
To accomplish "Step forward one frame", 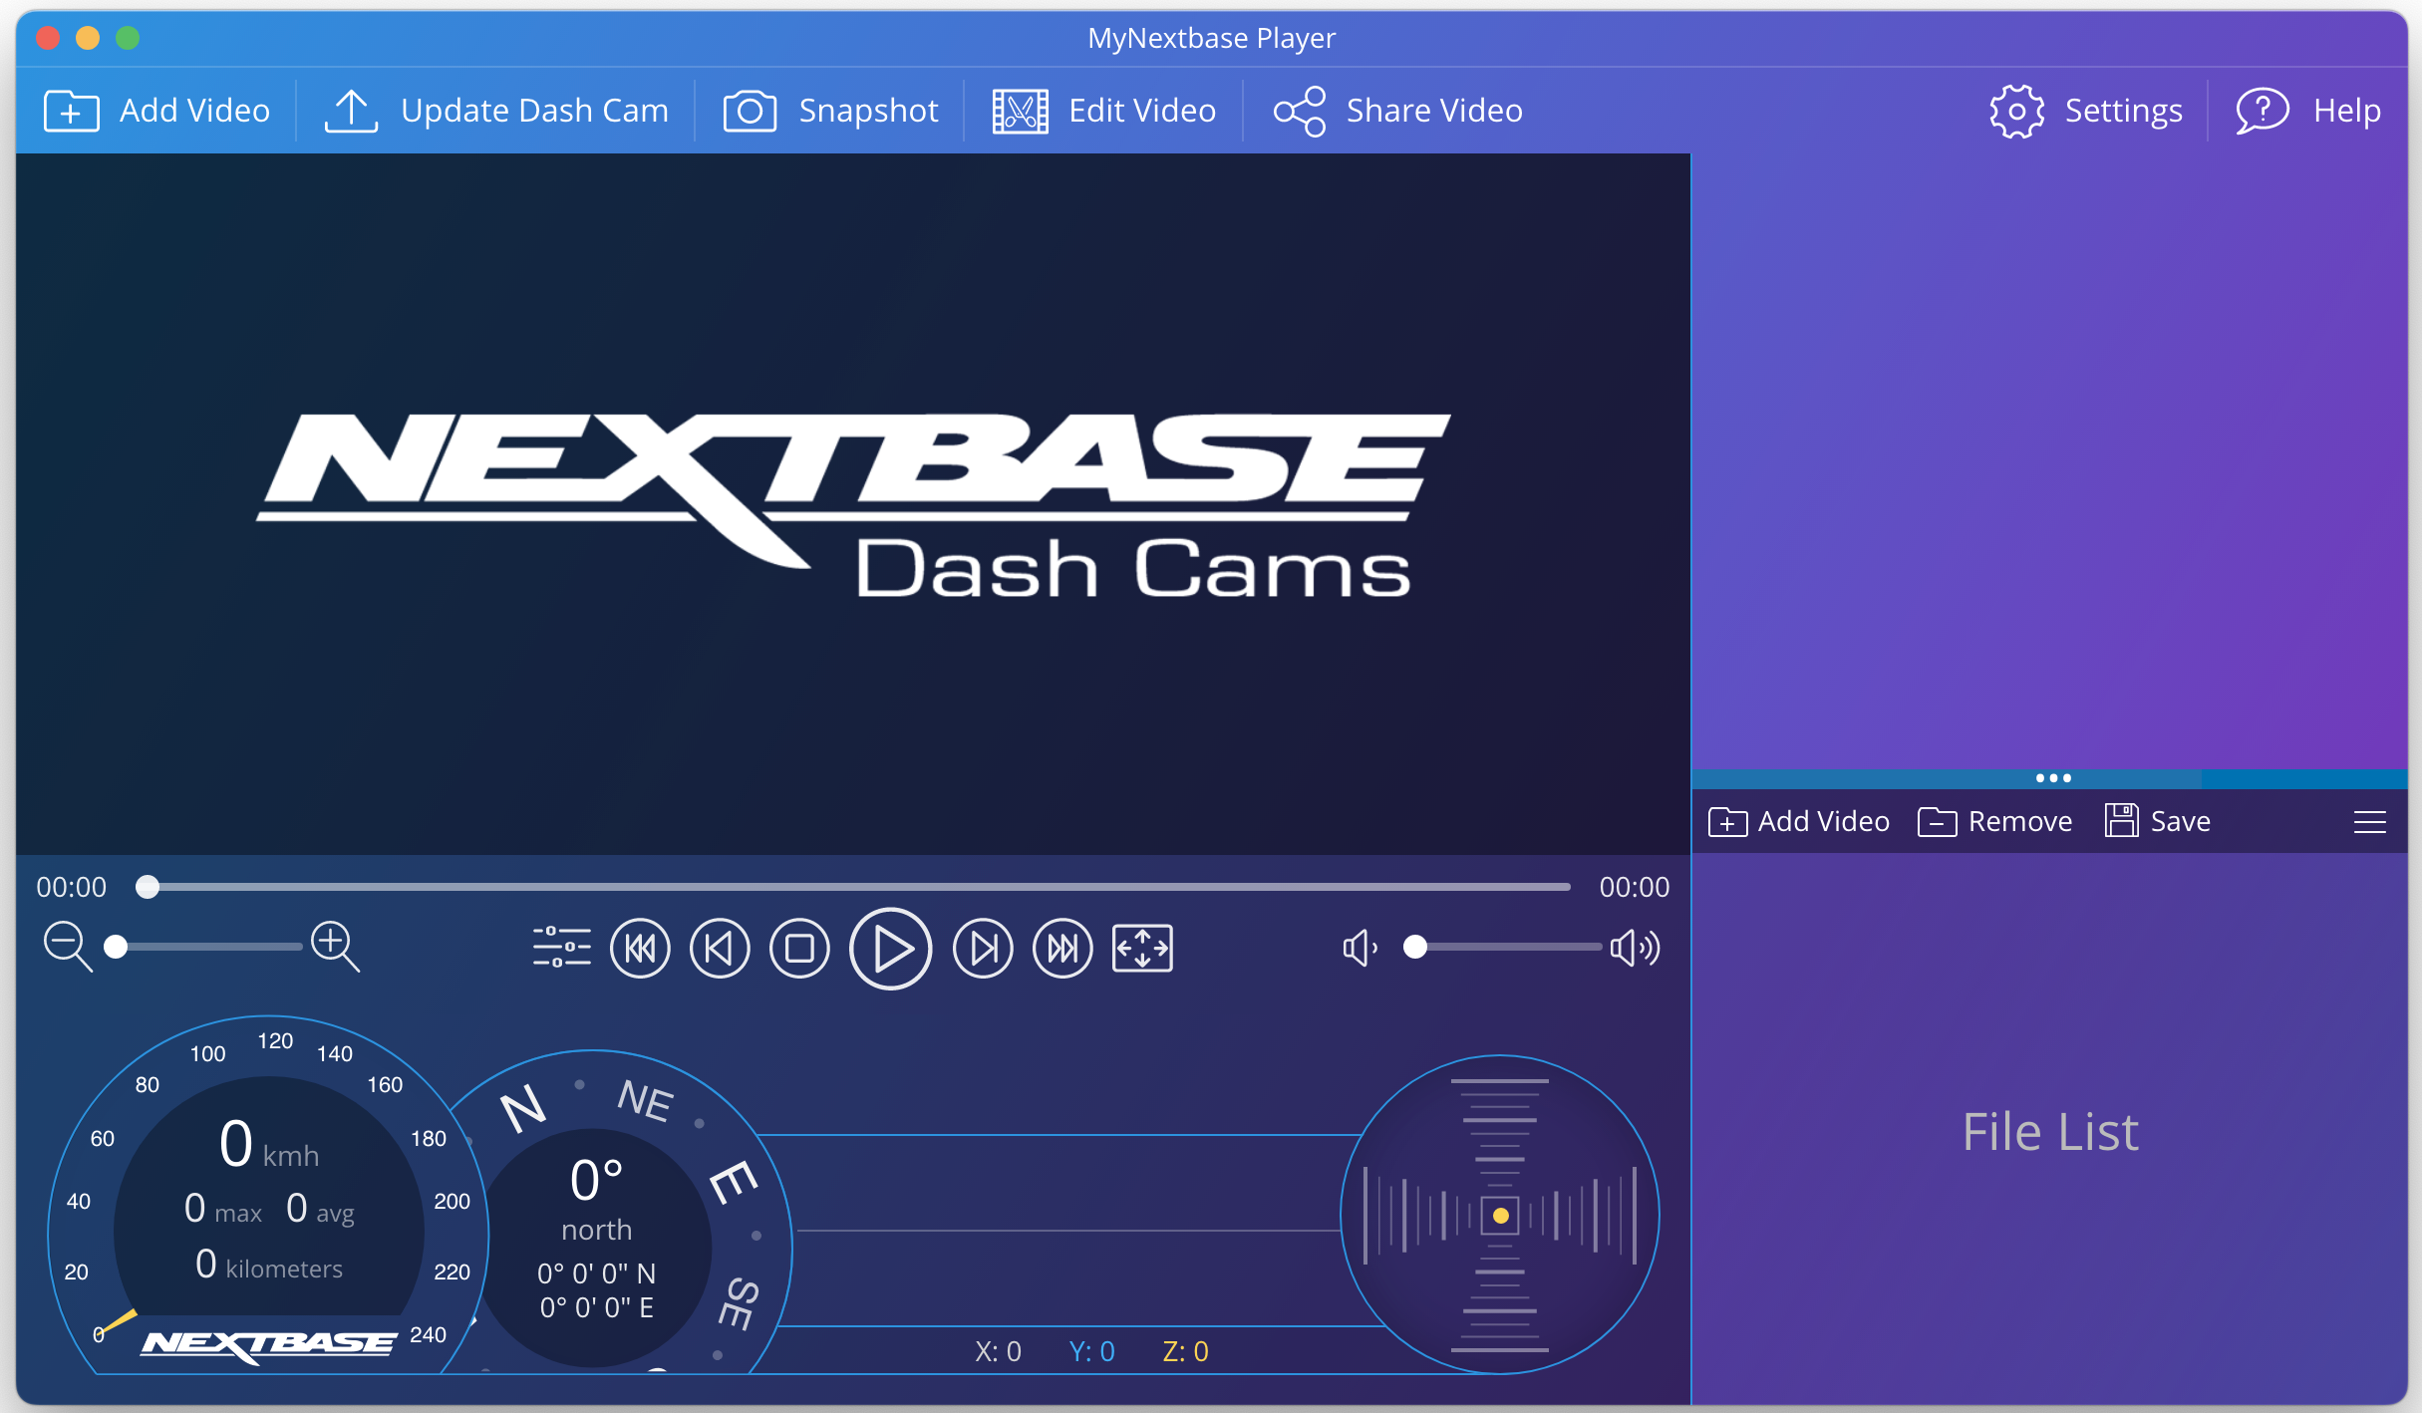I will [x=983, y=948].
